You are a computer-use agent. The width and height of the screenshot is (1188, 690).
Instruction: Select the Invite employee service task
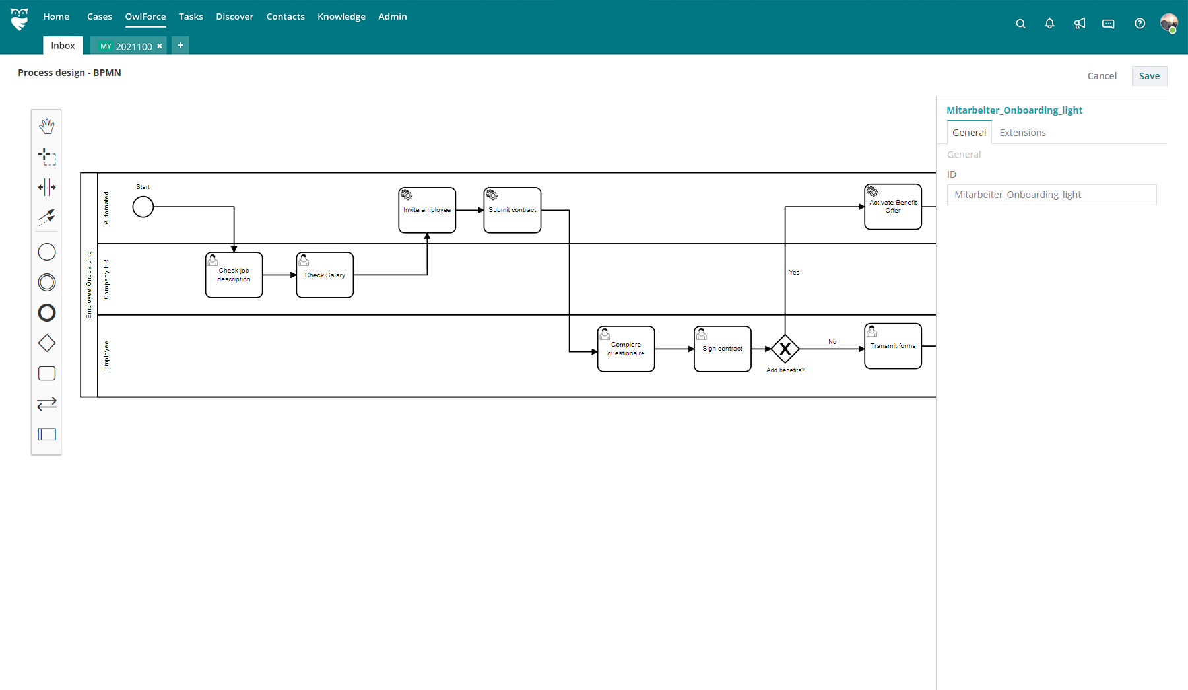click(x=427, y=210)
